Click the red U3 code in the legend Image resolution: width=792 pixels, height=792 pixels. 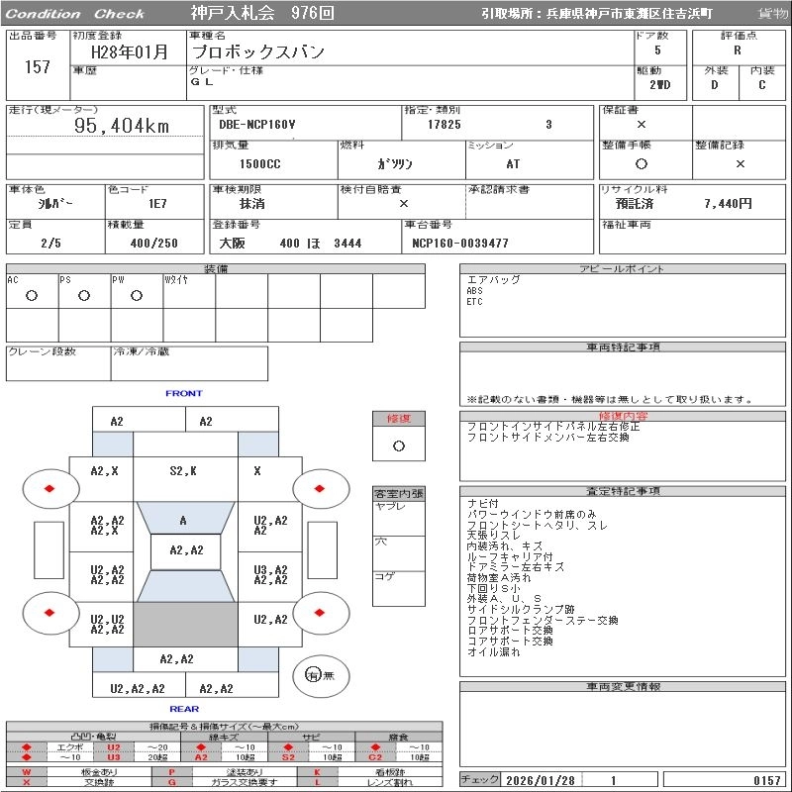tap(114, 757)
